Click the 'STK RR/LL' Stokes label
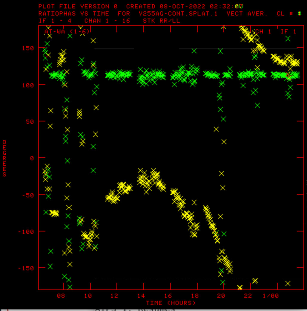Screen dimensions: 307x311 pos(161,21)
